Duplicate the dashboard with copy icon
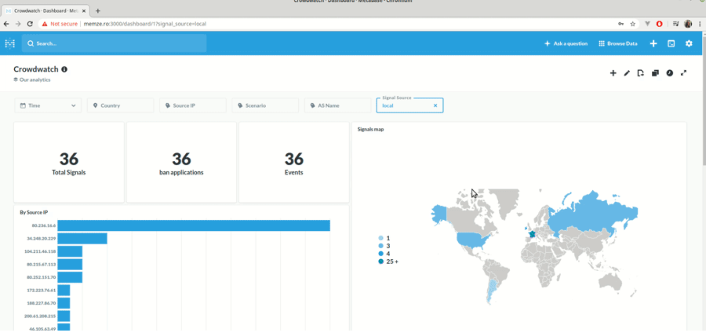706x336 pixels. (x=655, y=73)
